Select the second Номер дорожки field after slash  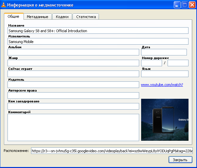click(178, 63)
